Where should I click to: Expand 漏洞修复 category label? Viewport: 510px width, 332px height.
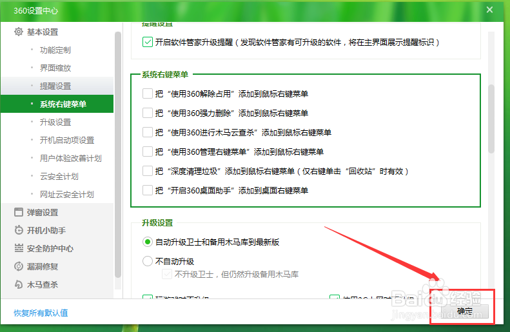click(x=43, y=267)
